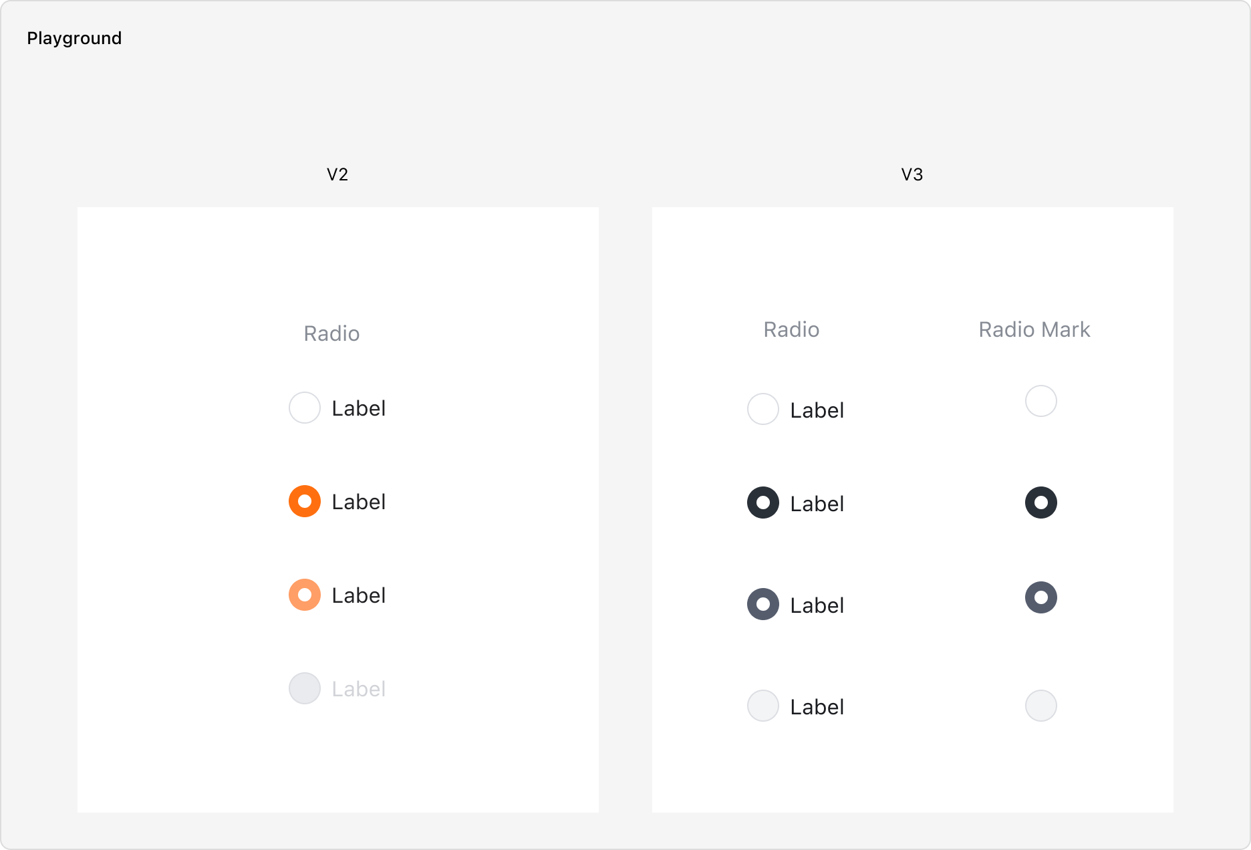Viewport: 1251px width, 850px height.
Task: Select the empty white mark under Radio Mark
Action: click(1041, 401)
